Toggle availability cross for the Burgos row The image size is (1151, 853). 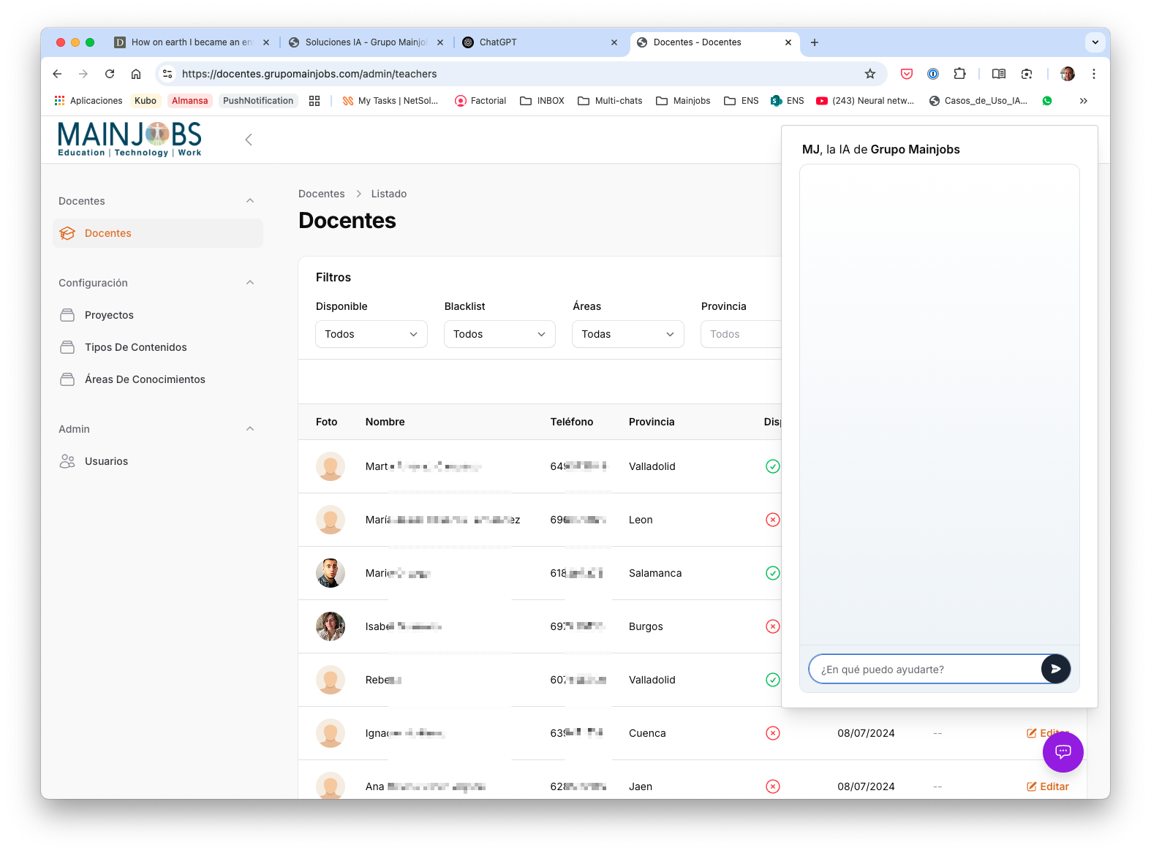point(772,626)
